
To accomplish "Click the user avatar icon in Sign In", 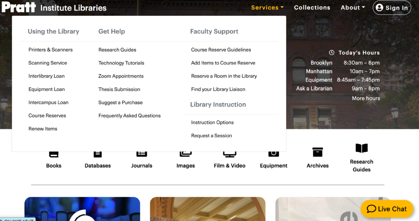I will point(379,7).
